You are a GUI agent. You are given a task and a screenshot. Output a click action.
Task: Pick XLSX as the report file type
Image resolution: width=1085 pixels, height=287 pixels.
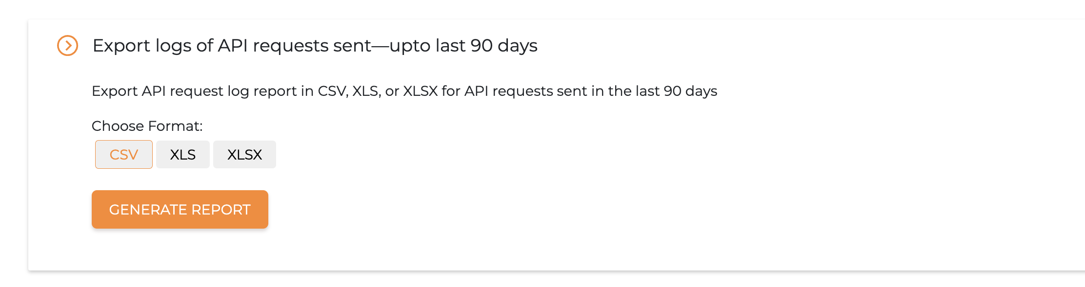244,155
